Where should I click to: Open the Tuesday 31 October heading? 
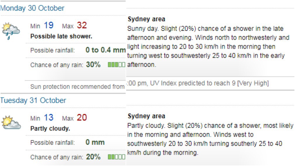tap(33, 101)
